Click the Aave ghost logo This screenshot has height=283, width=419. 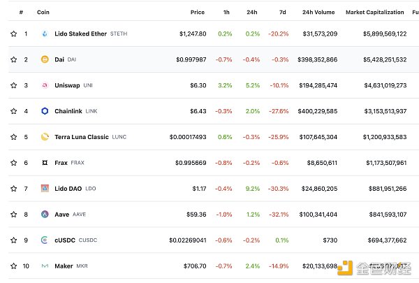tap(45, 215)
